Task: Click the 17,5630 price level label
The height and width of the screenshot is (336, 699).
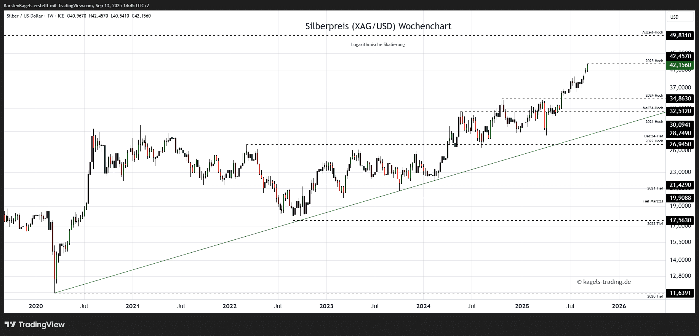Action: click(x=680, y=220)
